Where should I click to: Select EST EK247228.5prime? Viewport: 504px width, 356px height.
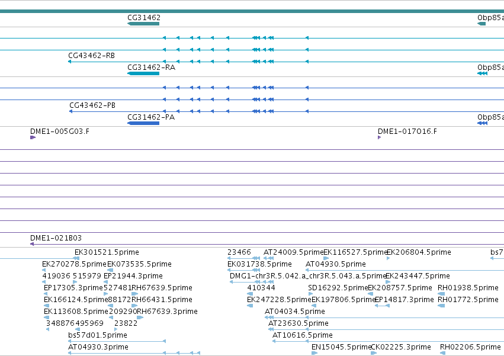279,300
